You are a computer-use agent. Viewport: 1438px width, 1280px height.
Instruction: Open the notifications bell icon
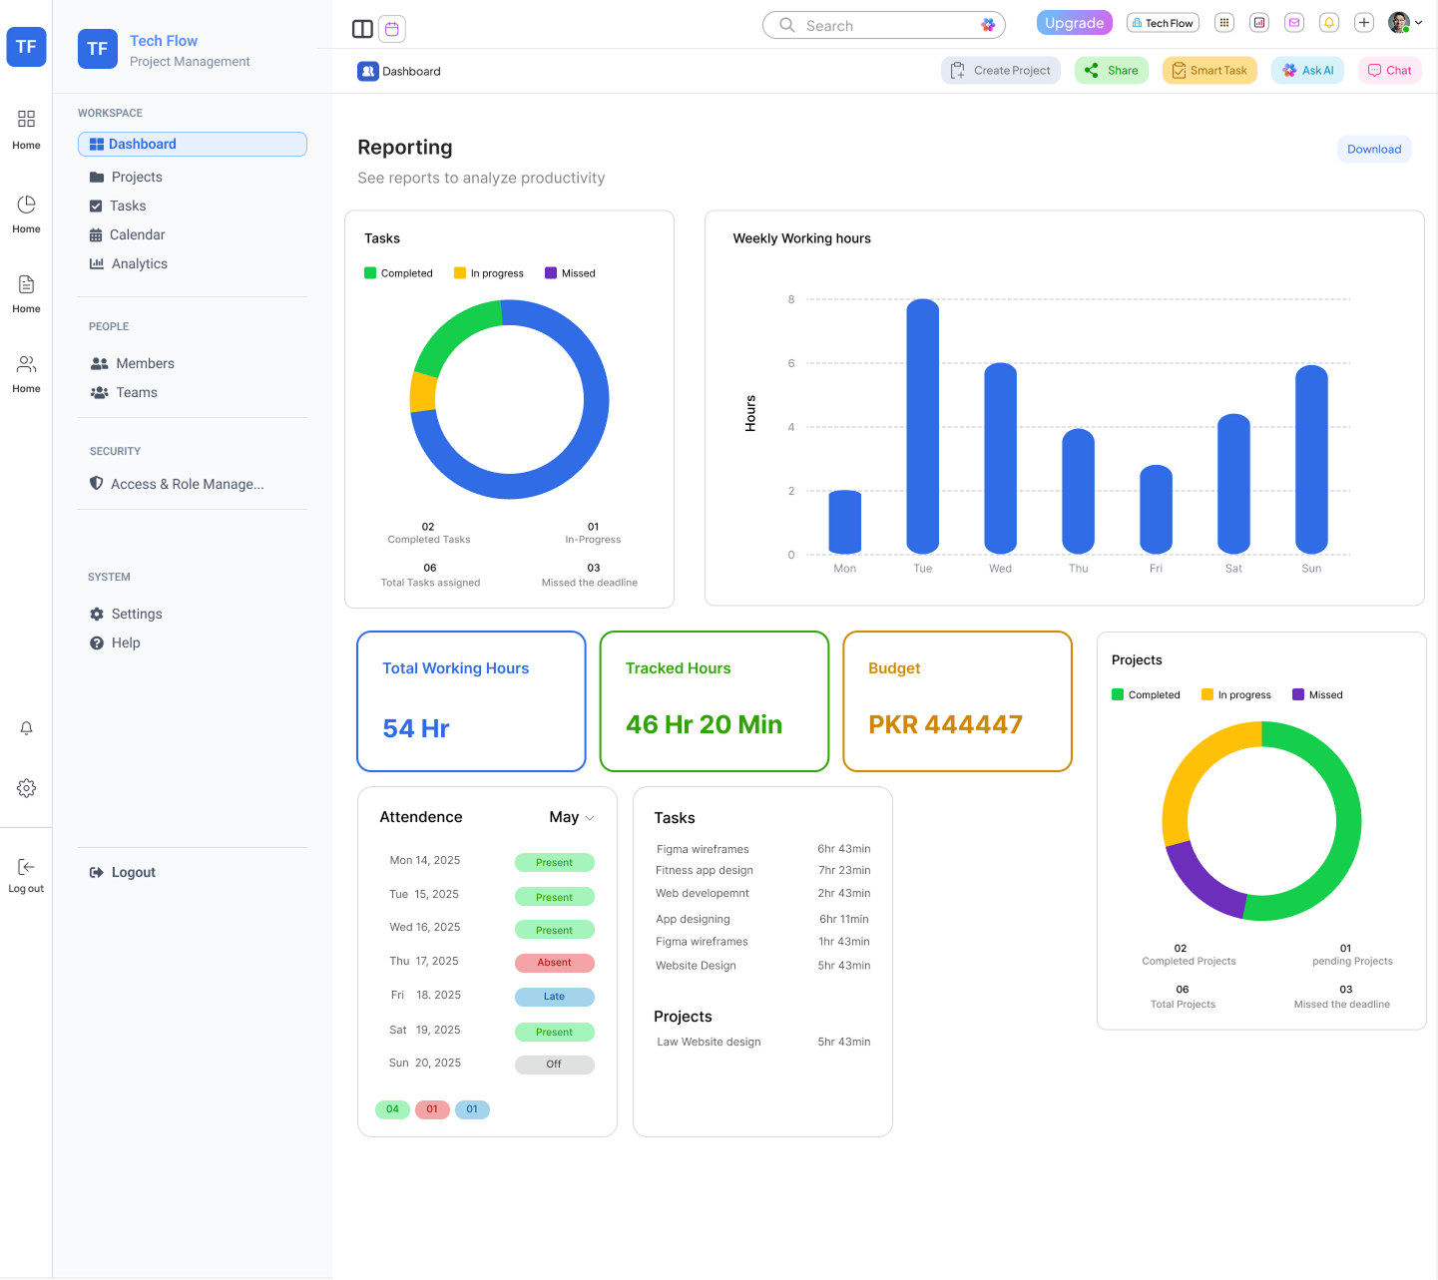point(1328,22)
